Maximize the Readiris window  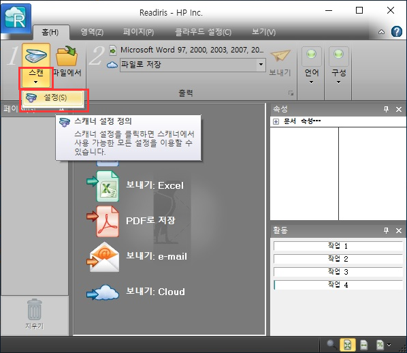pos(359,10)
